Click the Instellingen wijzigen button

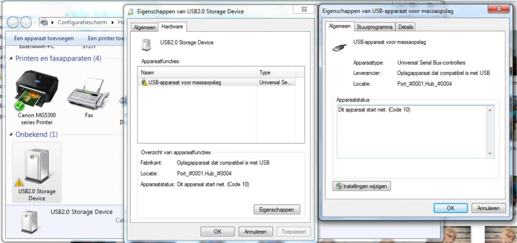[361, 187]
